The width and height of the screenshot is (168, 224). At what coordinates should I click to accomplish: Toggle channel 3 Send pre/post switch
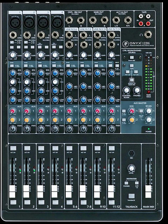[40, 66]
